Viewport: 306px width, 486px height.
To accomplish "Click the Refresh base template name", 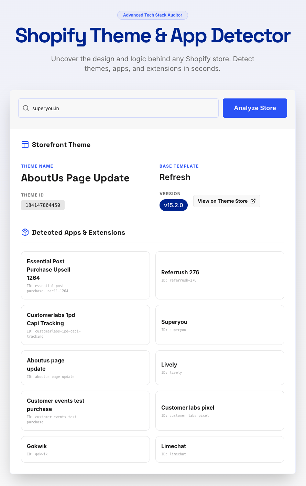I will pos(175,177).
